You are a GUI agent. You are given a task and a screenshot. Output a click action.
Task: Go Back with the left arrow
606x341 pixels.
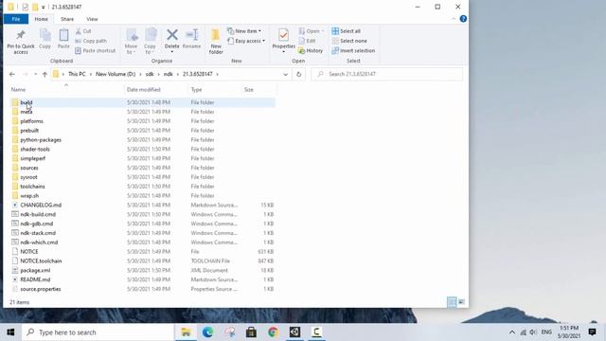pyautogui.click(x=12, y=74)
